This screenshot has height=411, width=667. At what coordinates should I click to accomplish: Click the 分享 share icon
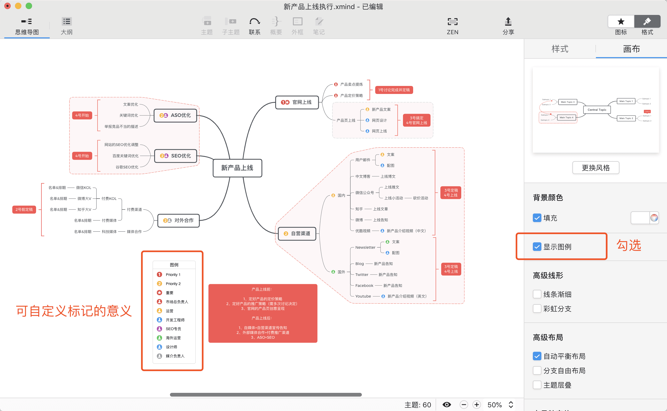click(x=508, y=21)
